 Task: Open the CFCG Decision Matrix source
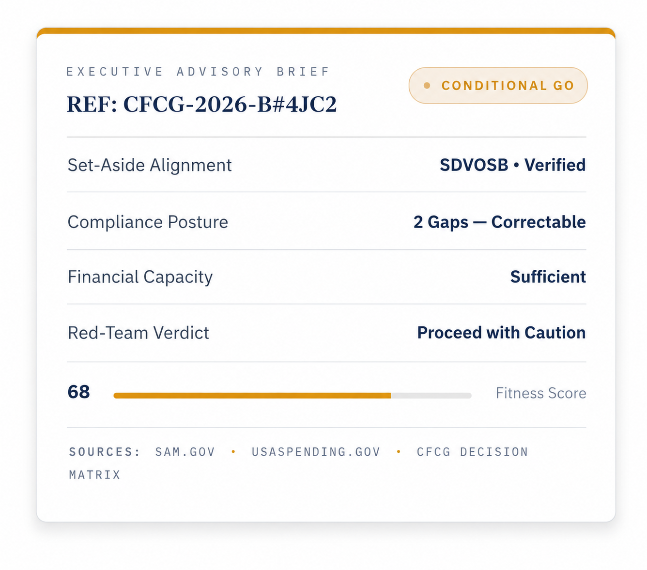pyautogui.click(x=298, y=463)
